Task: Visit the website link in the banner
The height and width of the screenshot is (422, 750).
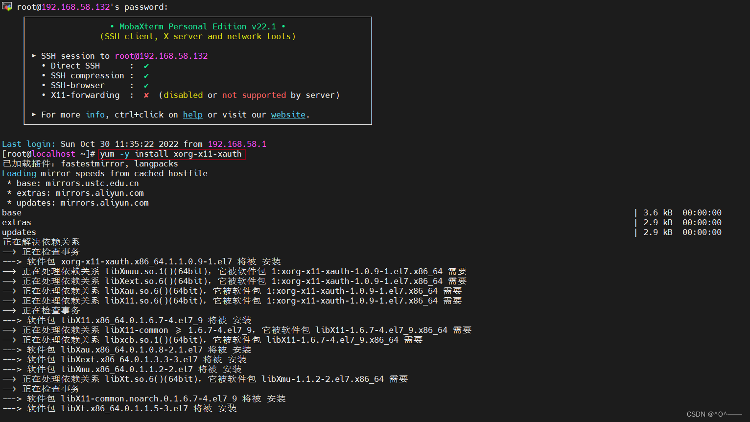Action: 288,114
